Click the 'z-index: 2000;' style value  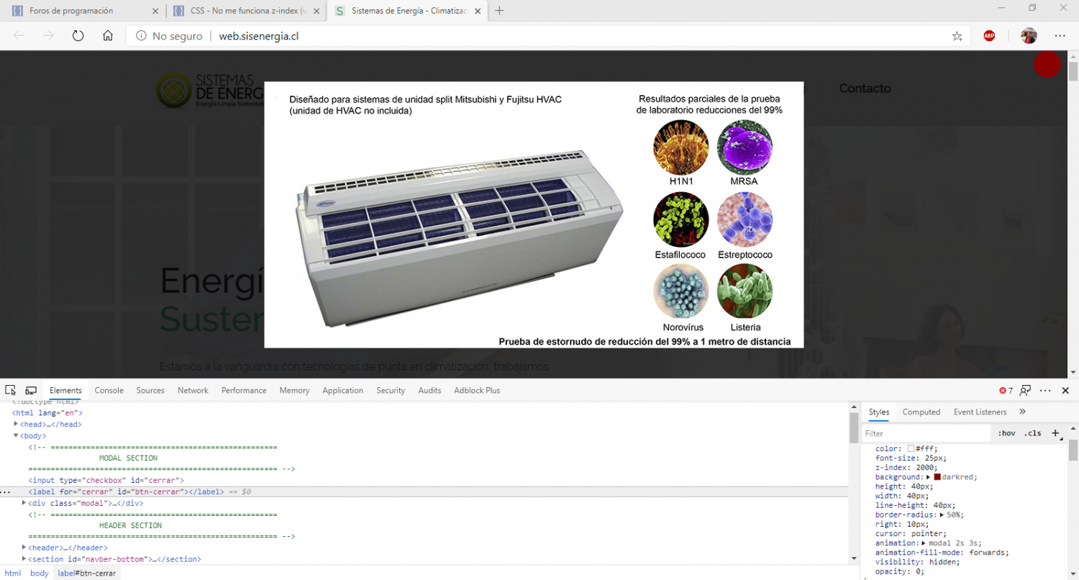click(906, 467)
